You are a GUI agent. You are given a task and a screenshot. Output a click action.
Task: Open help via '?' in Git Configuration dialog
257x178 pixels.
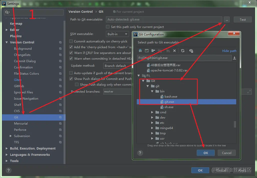click(140, 153)
